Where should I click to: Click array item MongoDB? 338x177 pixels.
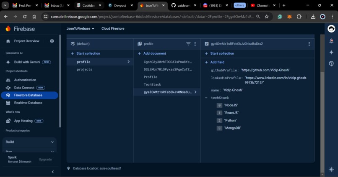click(232, 128)
